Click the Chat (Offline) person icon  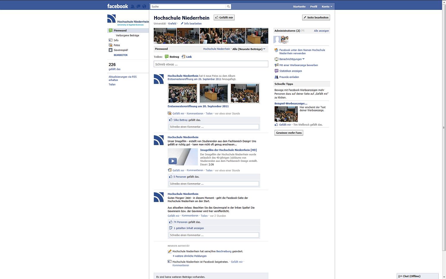click(x=400, y=276)
